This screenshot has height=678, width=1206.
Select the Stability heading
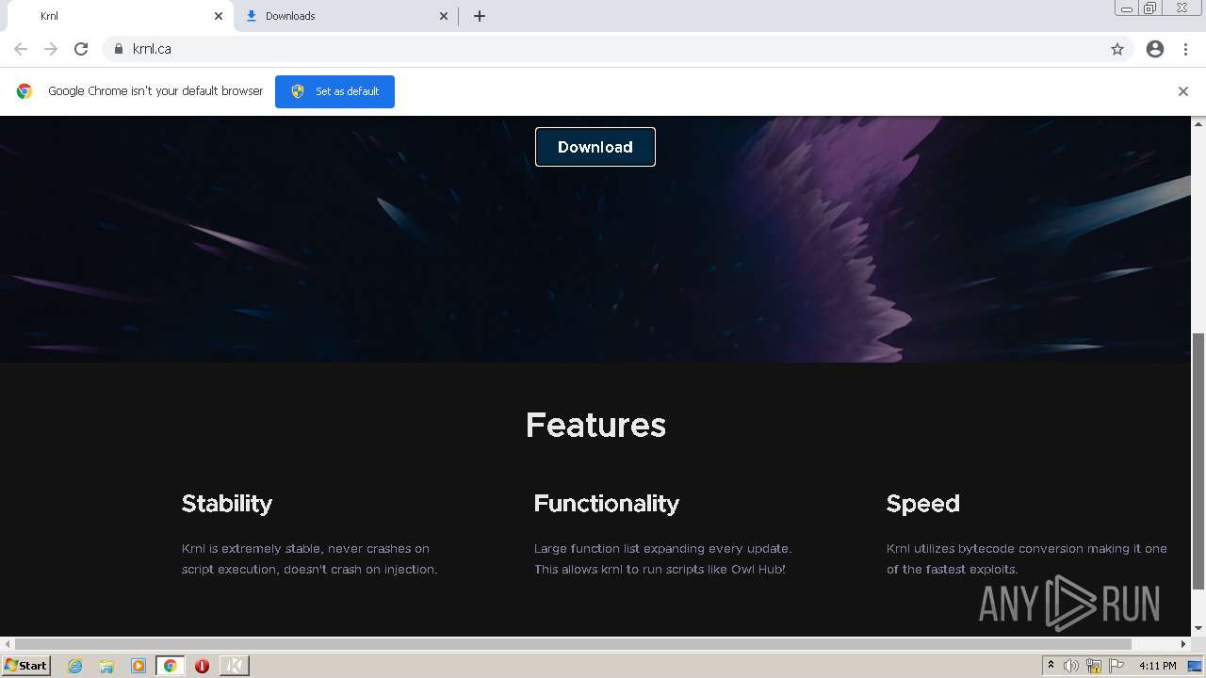227,504
